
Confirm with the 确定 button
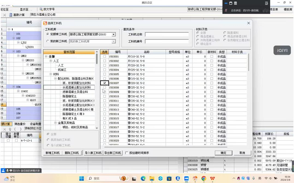[224, 153]
